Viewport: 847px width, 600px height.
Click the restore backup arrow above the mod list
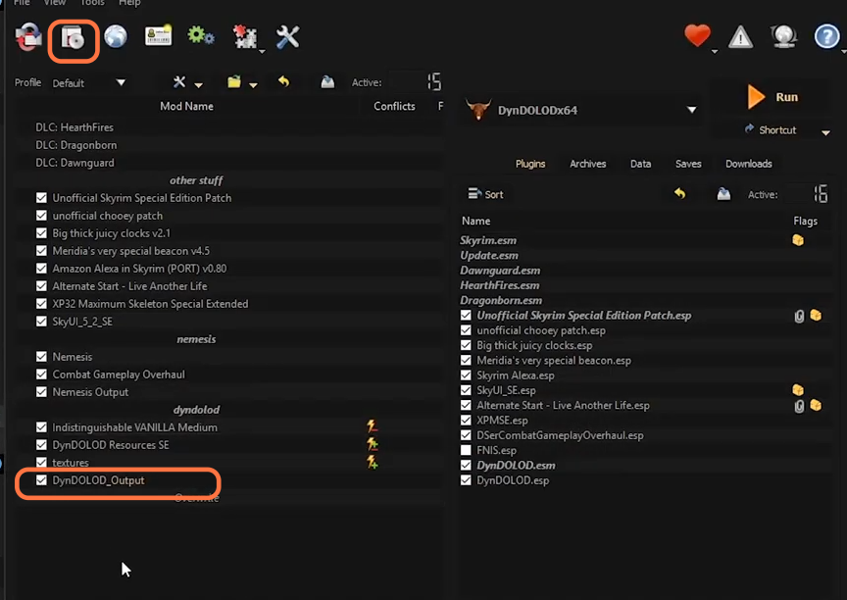click(284, 81)
